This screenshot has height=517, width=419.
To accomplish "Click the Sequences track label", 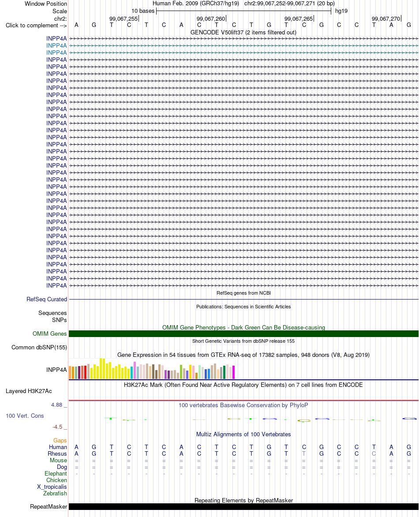I will coord(52,313).
